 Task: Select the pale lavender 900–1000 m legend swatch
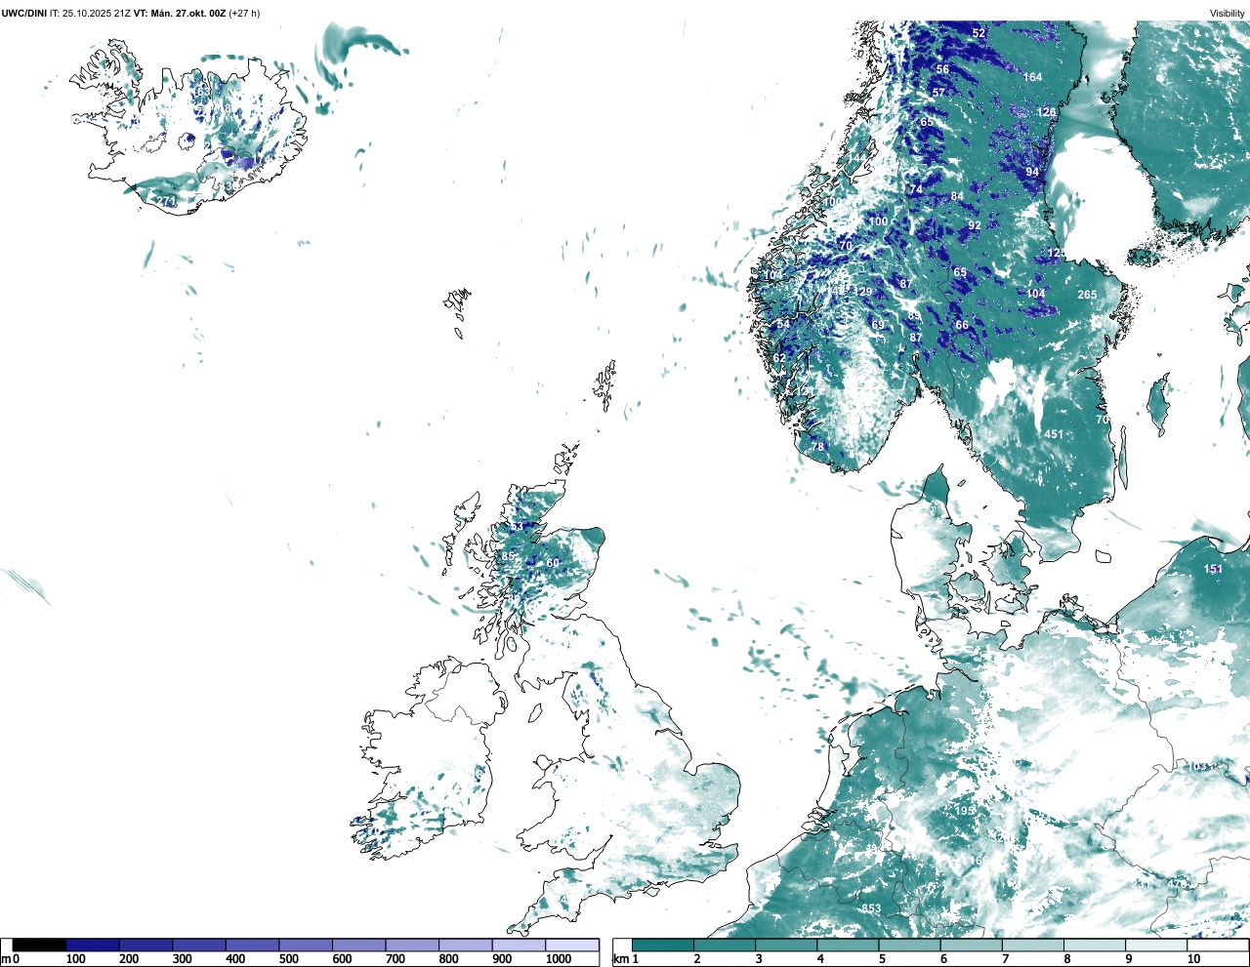tap(519, 946)
